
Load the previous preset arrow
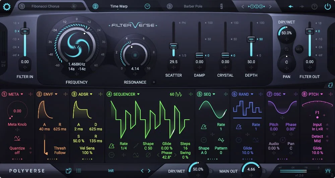pyautogui.click(x=142, y=171)
